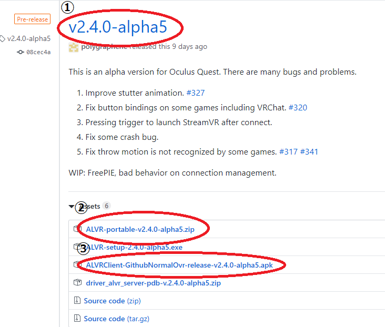
Task: Click the tag icon beside v2.4.0-alpha5
Action: [x=2, y=39]
